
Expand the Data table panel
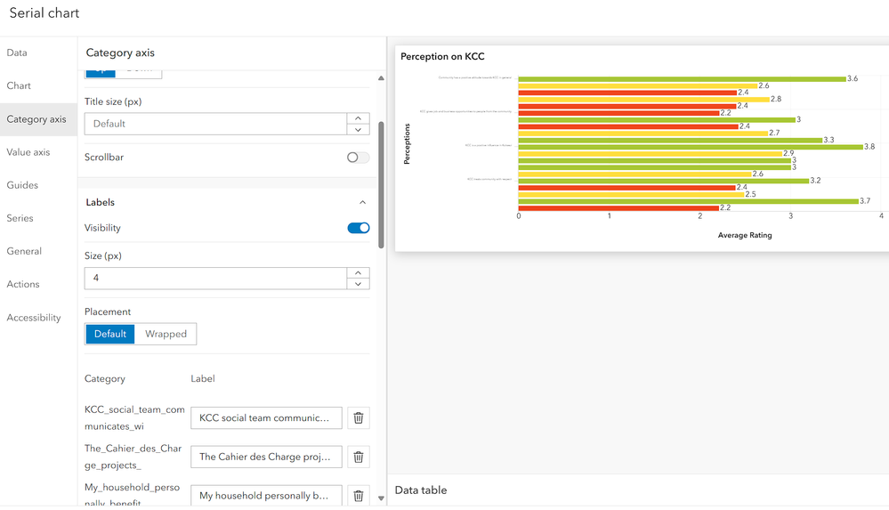[x=421, y=490]
